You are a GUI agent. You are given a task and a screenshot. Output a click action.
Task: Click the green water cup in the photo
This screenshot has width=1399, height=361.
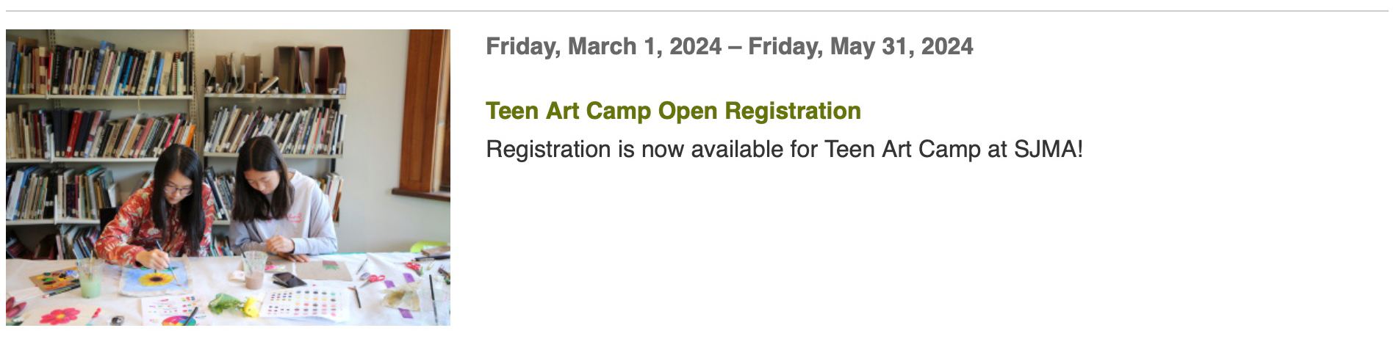90,277
